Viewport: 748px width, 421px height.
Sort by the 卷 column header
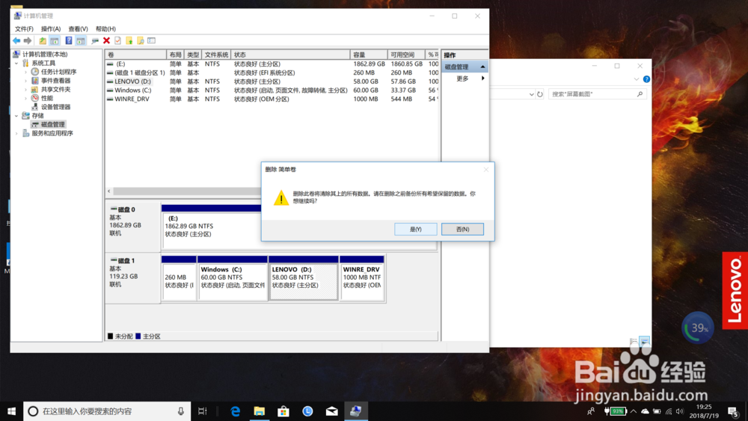click(x=135, y=55)
